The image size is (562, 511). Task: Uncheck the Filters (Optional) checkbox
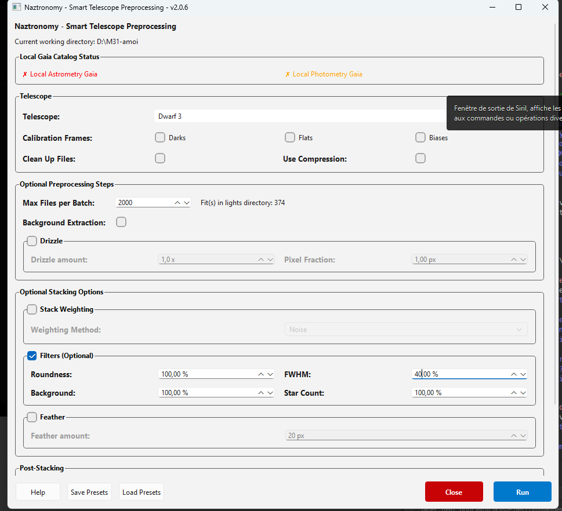32,356
